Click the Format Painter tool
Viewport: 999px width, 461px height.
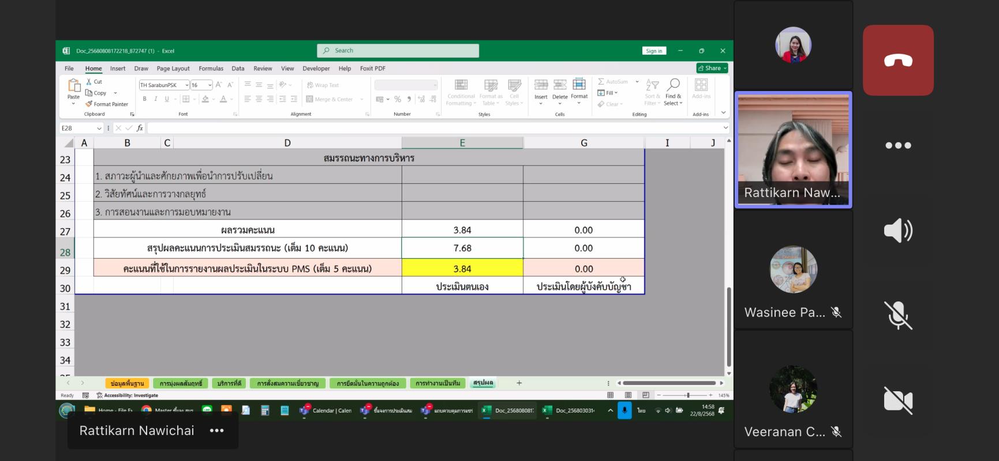click(x=107, y=104)
